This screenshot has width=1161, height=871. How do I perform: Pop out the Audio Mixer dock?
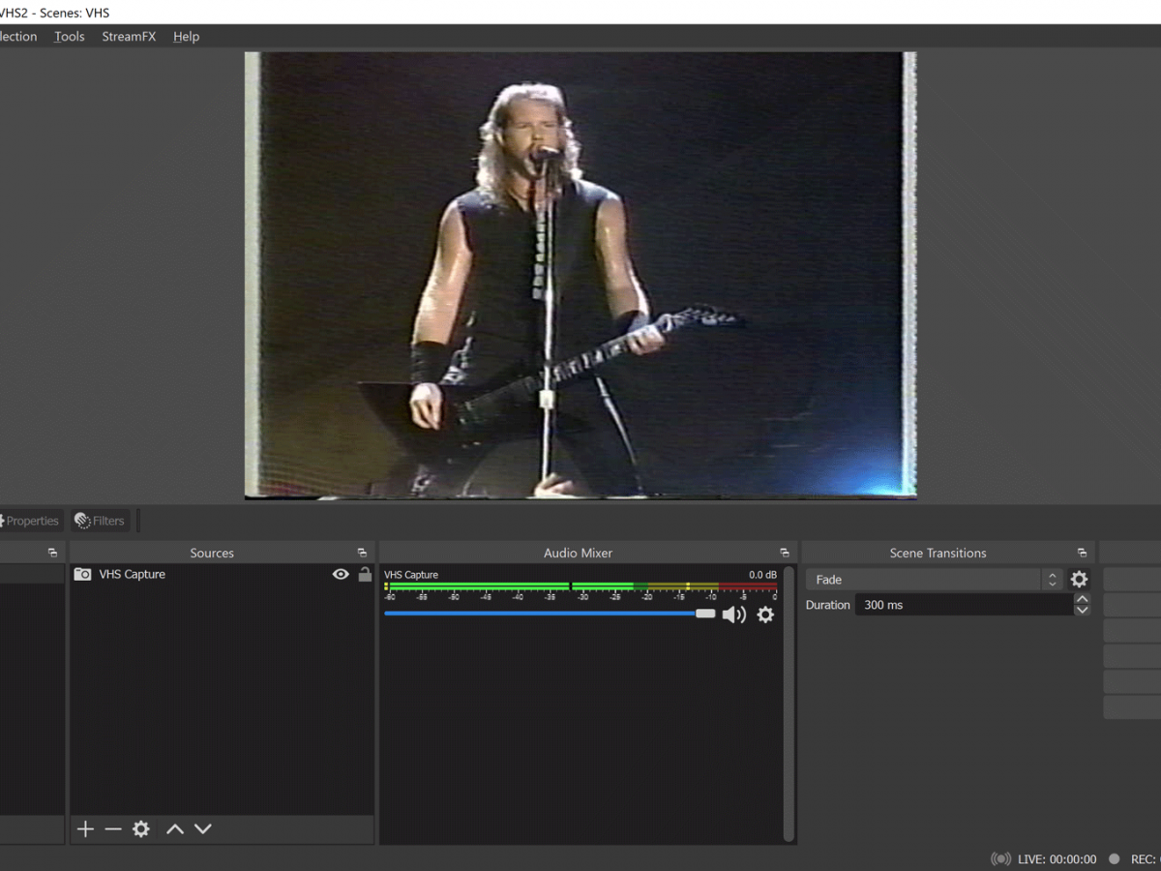click(x=785, y=554)
